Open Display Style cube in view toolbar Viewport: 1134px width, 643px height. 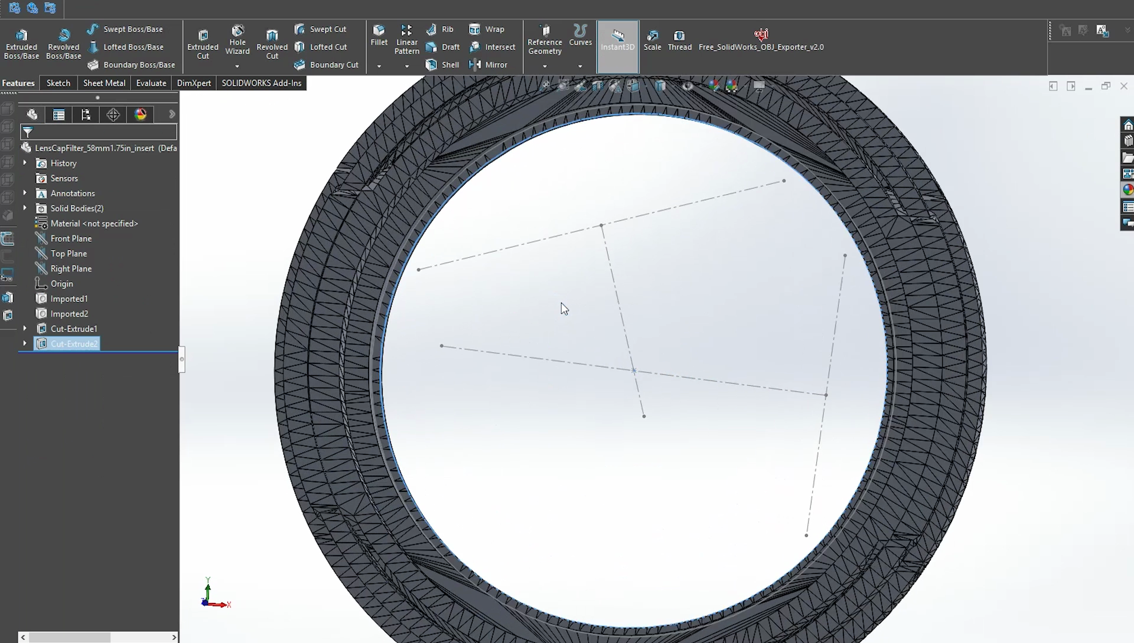[660, 86]
